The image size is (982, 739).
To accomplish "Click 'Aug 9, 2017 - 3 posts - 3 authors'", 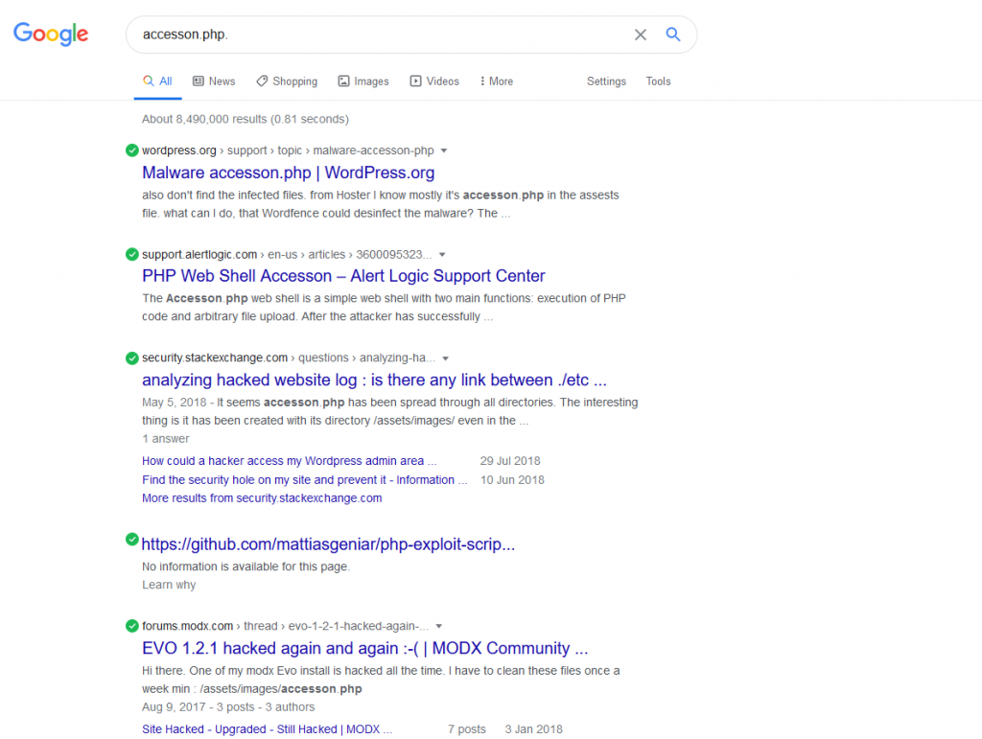I will pos(228,707).
